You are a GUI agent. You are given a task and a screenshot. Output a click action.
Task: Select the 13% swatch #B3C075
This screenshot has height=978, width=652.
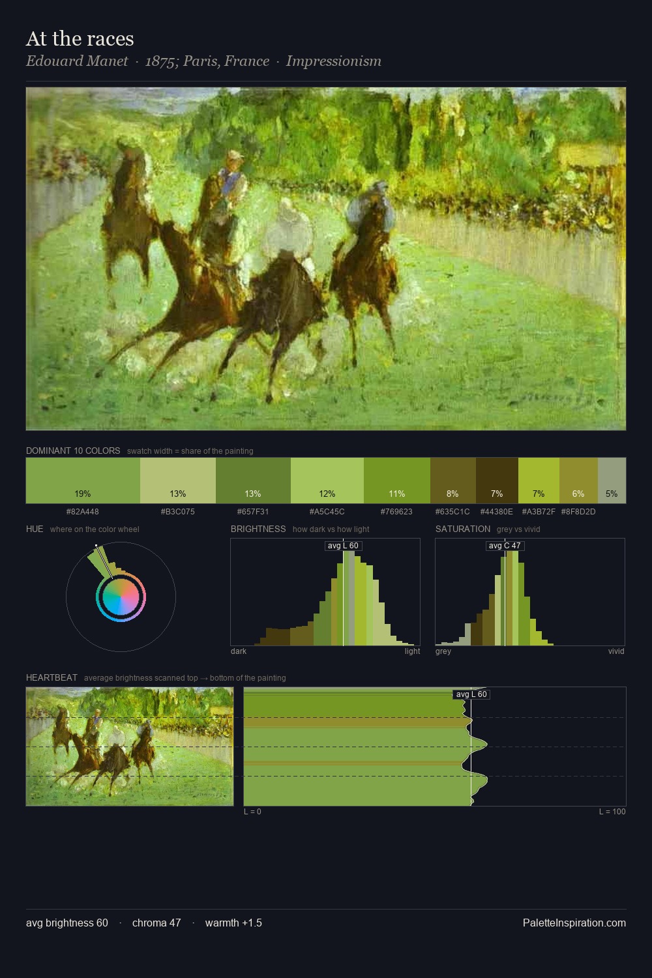pos(178,481)
